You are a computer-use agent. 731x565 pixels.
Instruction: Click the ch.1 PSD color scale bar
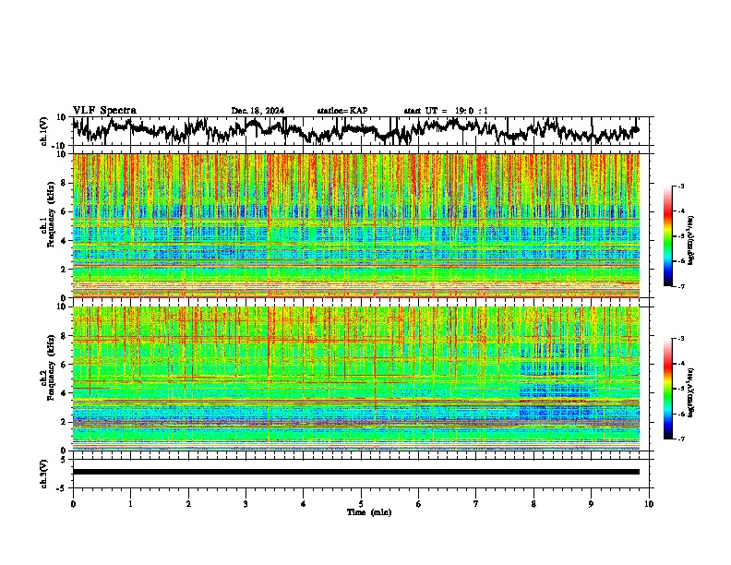coord(667,236)
